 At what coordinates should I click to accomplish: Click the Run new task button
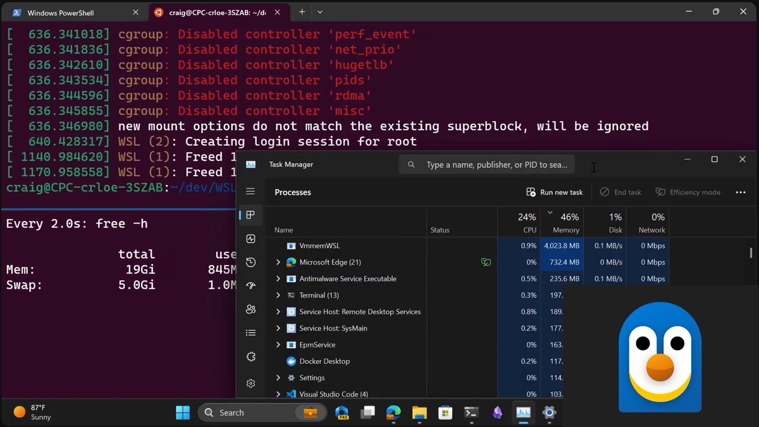(x=554, y=192)
